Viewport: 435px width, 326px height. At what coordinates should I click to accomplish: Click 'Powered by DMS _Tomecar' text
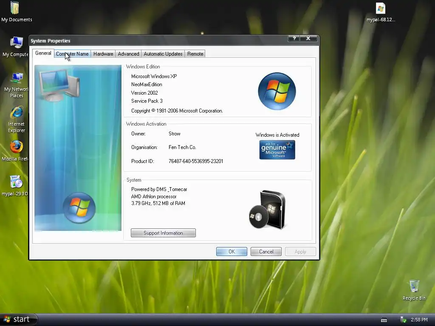[159, 189]
